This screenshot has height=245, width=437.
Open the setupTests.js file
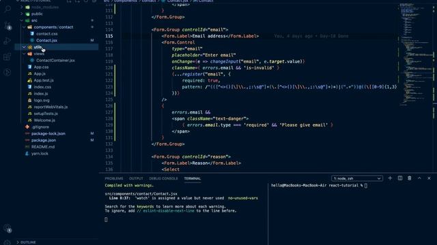tap(46, 114)
